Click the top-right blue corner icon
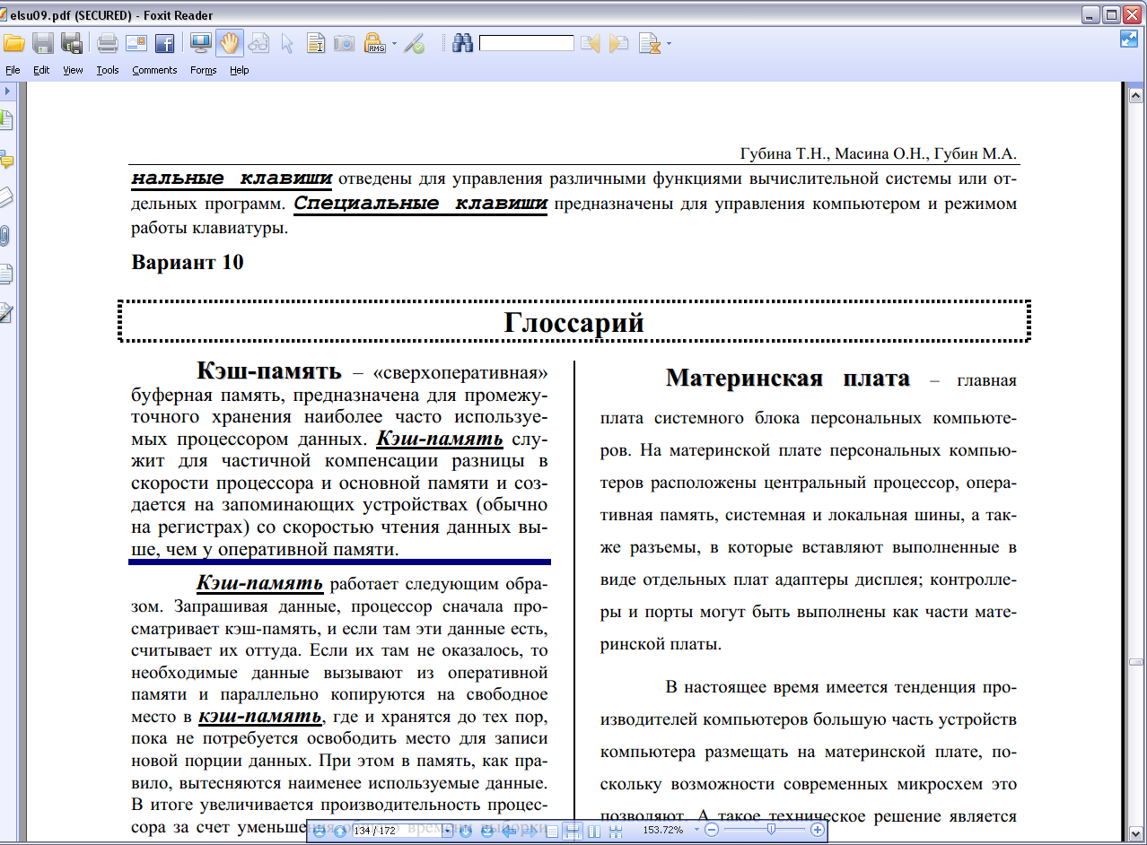1147x845 pixels. [x=1129, y=39]
